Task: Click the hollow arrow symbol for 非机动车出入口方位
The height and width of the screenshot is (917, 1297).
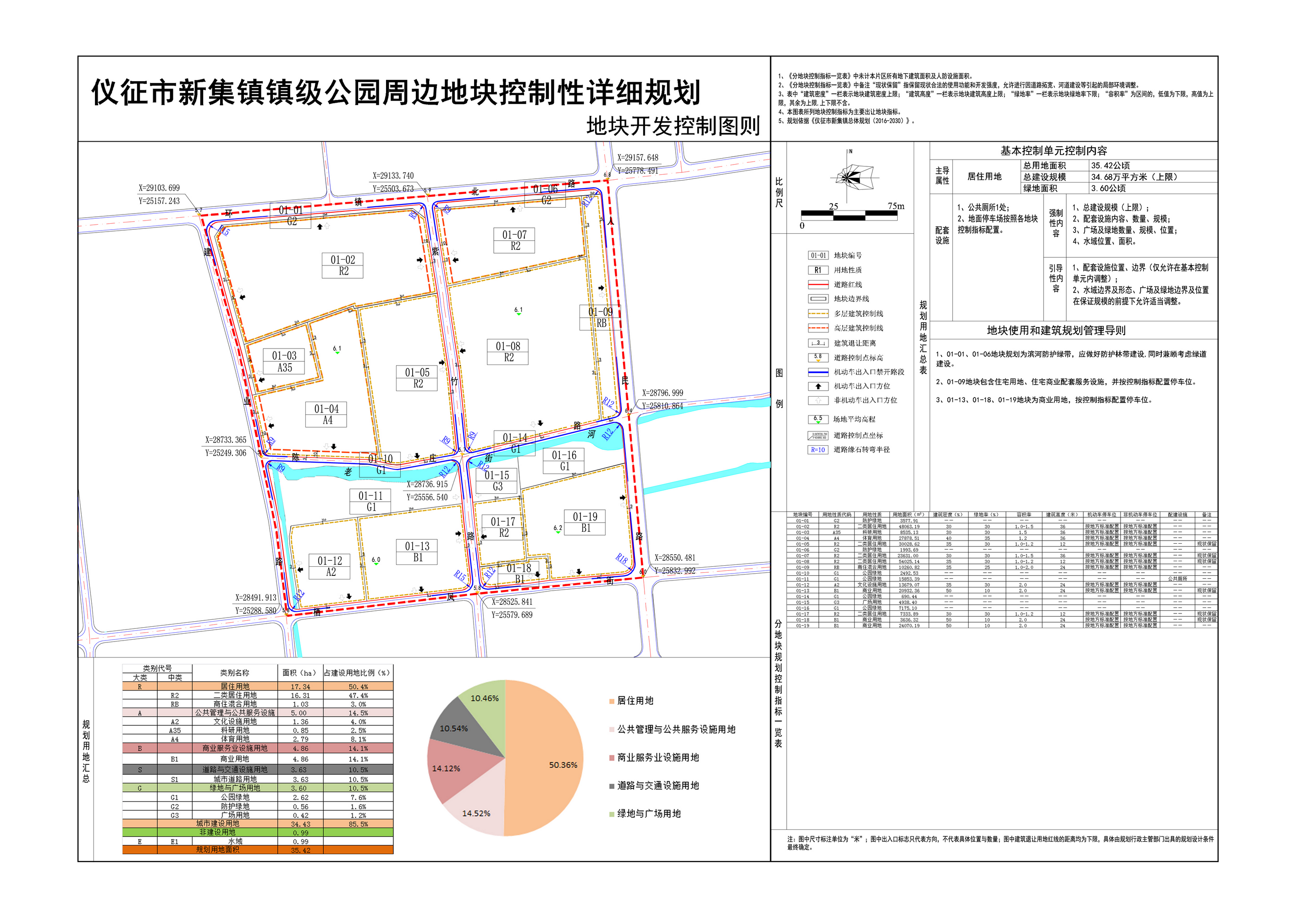Action: [818, 401]
